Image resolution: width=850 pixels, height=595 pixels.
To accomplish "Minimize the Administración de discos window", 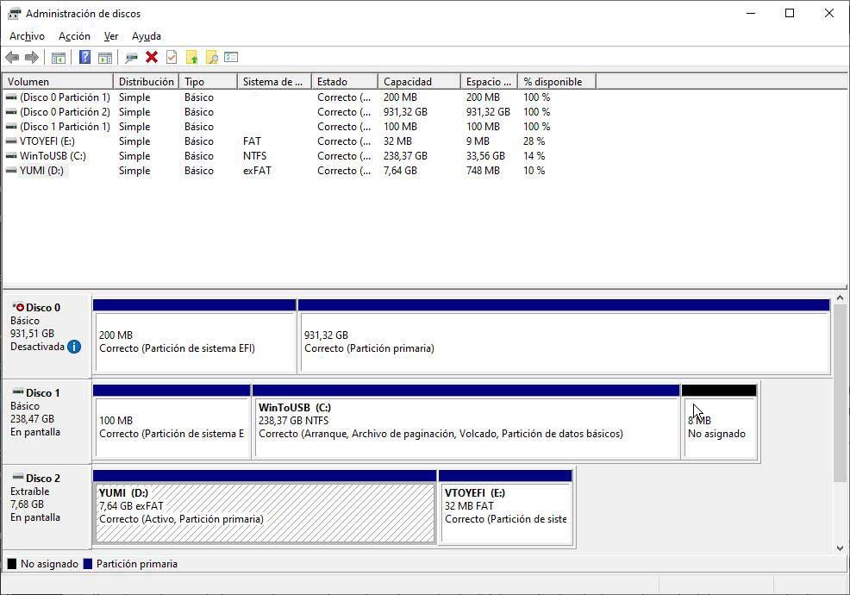I will click(x=751, y=14).
